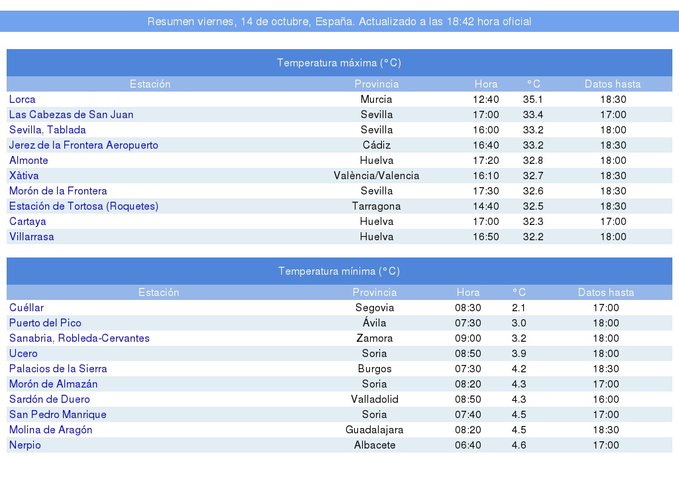Click Datos hasta header in minimum table

click(x=606, y=293)
